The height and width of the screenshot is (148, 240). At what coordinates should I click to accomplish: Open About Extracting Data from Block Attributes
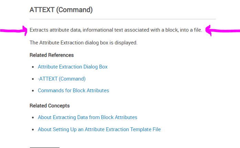point(87,117)
